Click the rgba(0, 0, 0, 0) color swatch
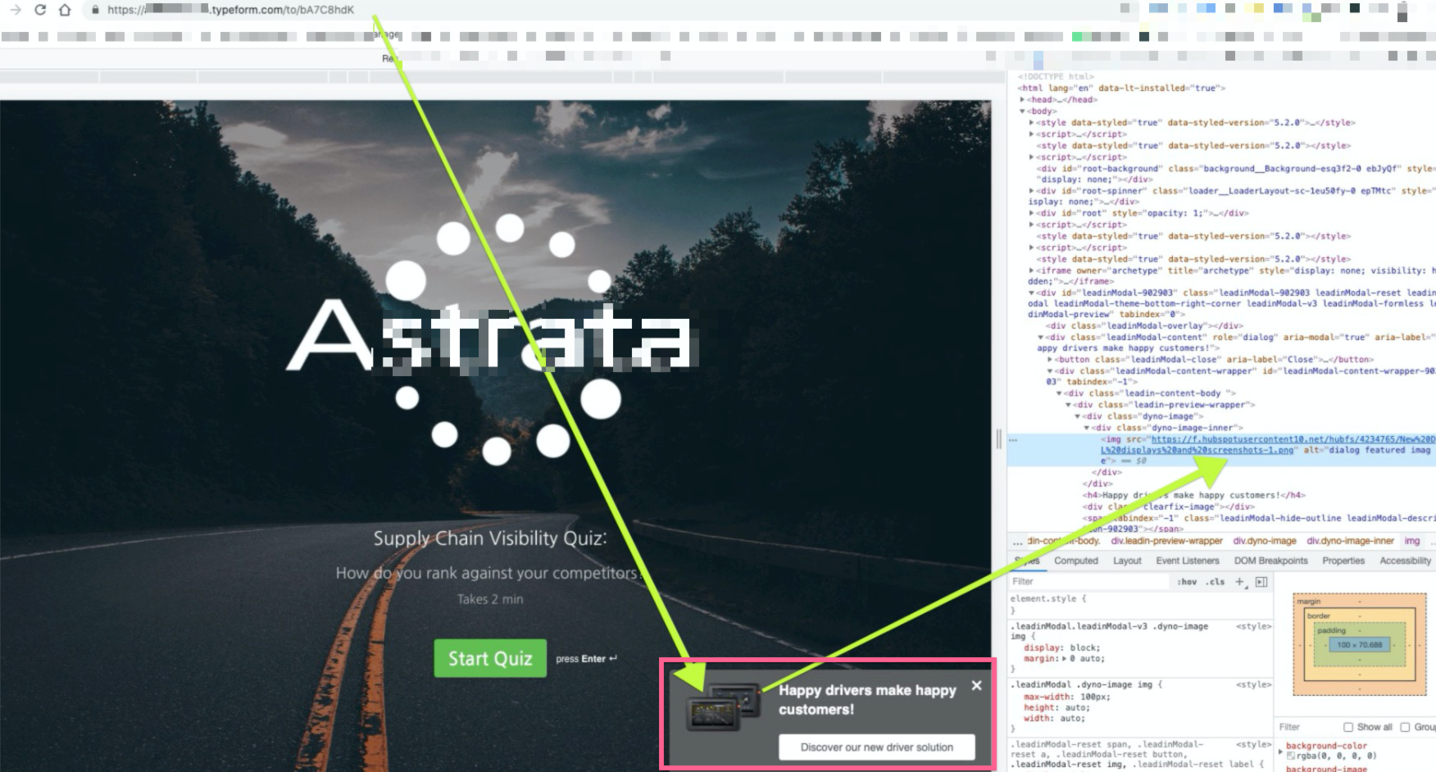 (1290, 756)
